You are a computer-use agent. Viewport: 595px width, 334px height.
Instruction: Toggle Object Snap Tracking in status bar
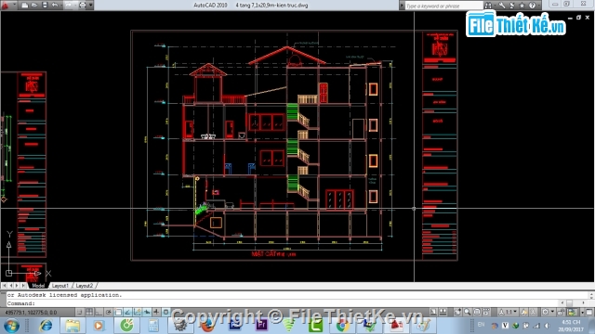pyautogui.click(x=128, y=312)
